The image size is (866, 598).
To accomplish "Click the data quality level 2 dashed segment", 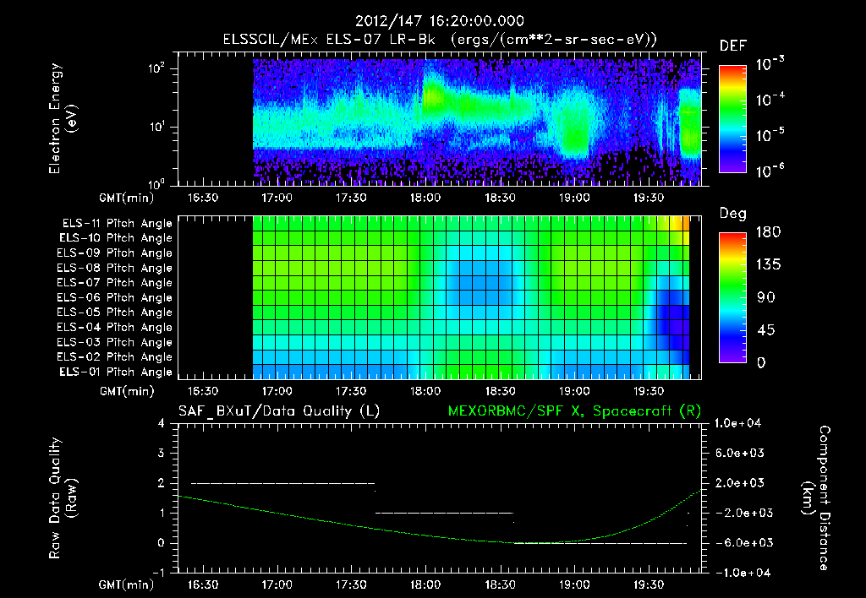I will tap(282, 483).
